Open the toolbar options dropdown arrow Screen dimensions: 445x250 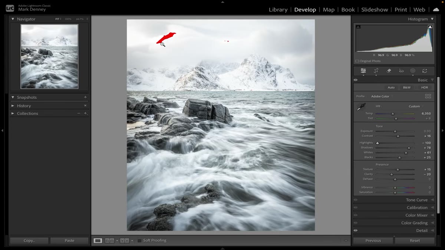coord(346,240)
